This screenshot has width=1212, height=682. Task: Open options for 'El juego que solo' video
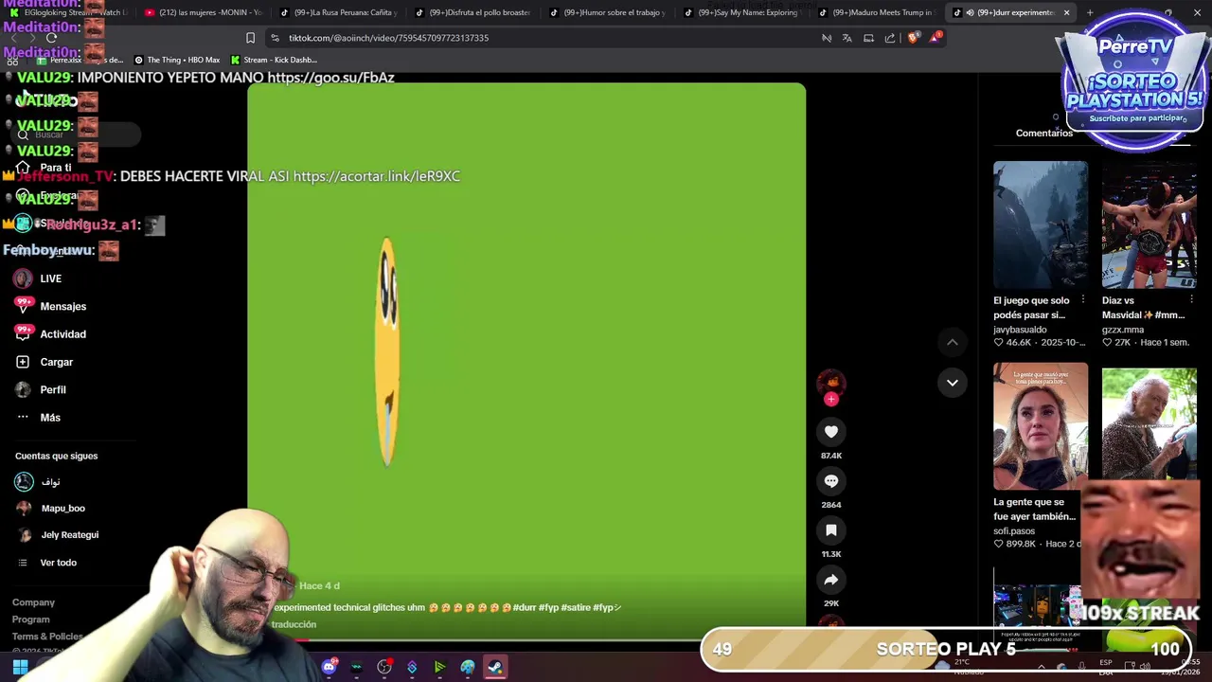click(x=1082, y=300)
